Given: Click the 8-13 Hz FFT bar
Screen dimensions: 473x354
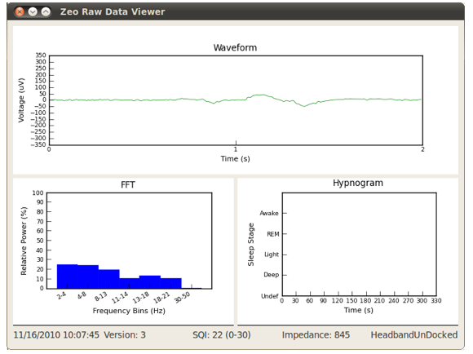Looking at the screenshot, I should pyautogui.click(x=109, y=279).
